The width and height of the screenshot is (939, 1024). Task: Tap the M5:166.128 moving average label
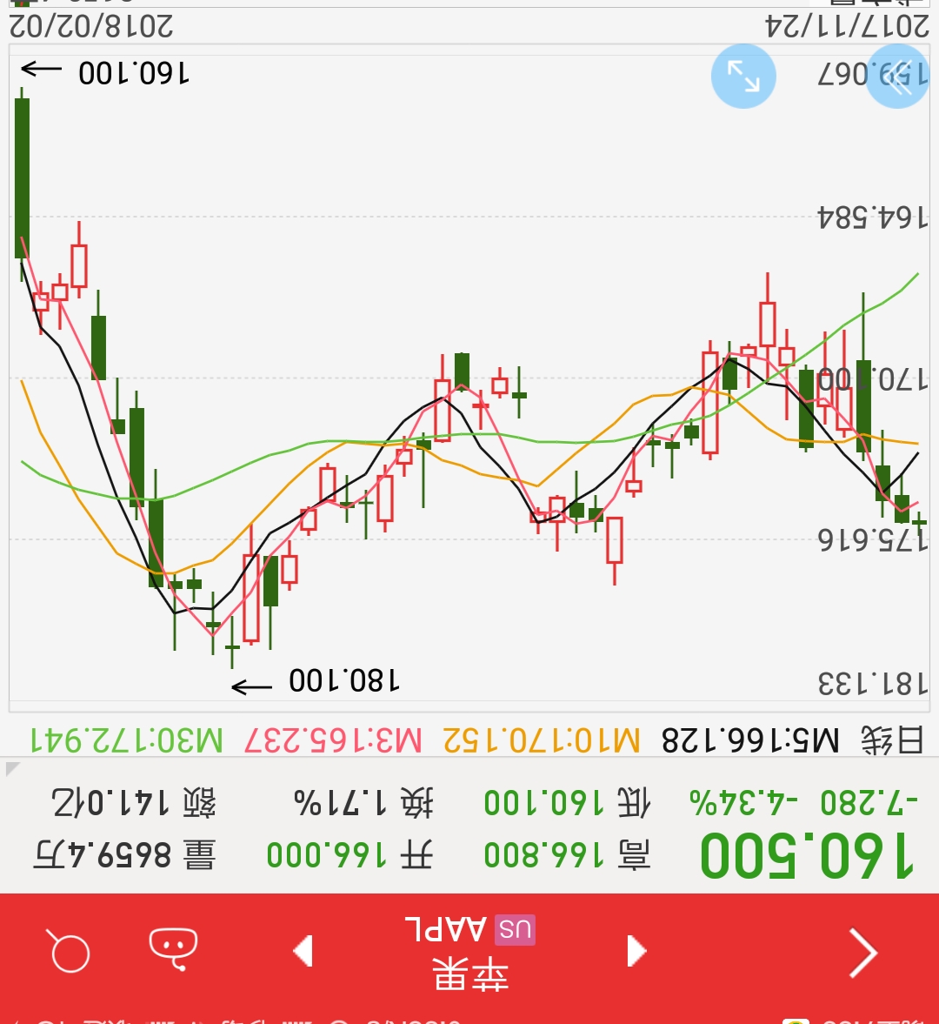(x=750, y=740)
